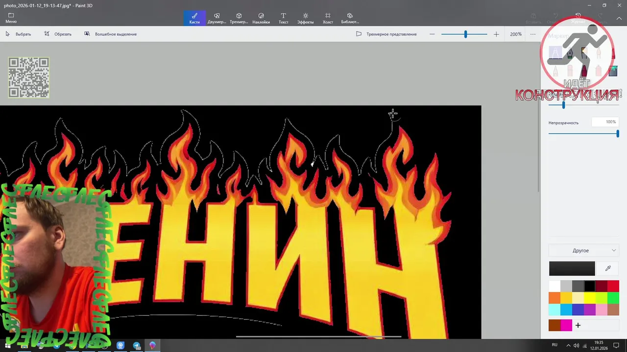Choose the pink color swatch
Image resolution: width=627 pixels, height=352 pixels.
tap(602, 309)
